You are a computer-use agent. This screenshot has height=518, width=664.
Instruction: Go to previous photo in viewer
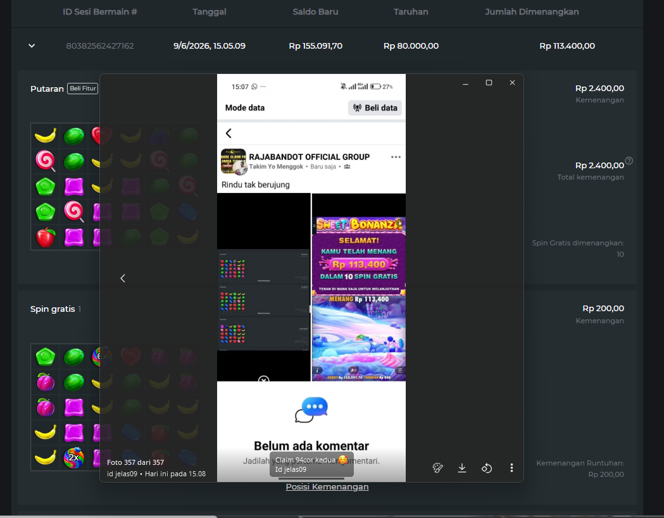(x=123, y=278)
